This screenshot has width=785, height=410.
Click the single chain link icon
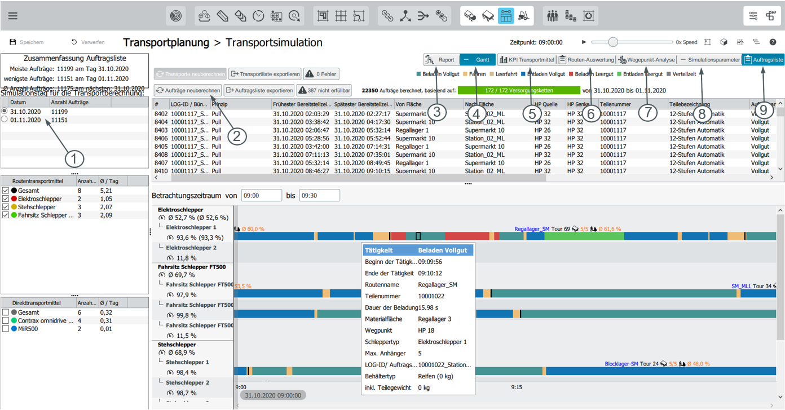(x=387, y=16)
